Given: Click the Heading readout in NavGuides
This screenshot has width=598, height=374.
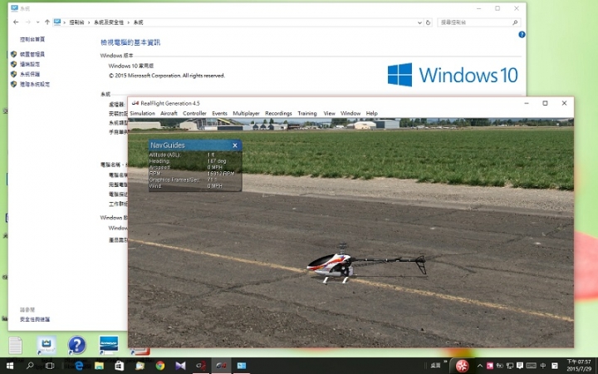Looking at the screenshot, I should pos(217,161).
